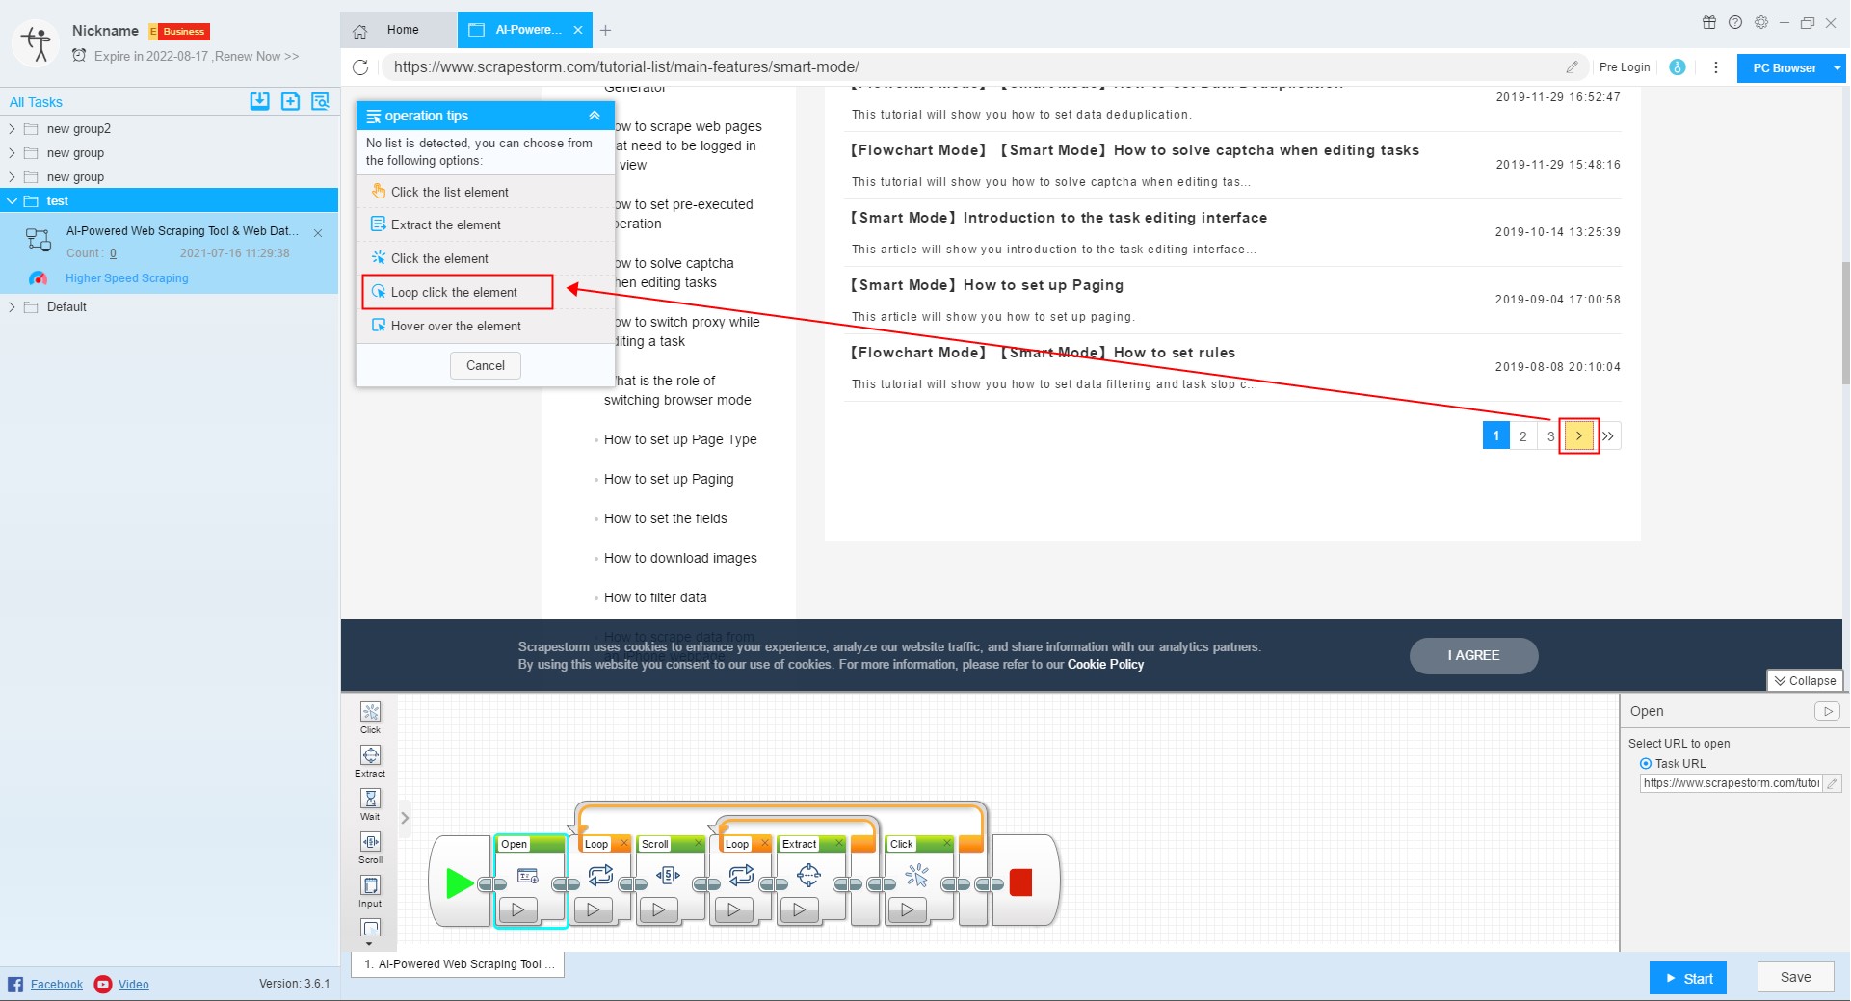Save the task
Screen dimensions: 1851x1001
click(1795, 977)
